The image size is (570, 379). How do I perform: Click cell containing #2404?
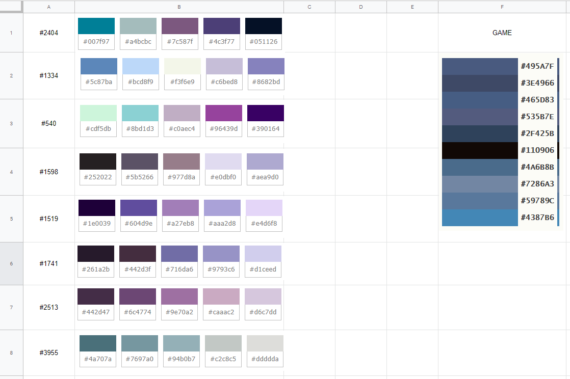click(49, 33)
